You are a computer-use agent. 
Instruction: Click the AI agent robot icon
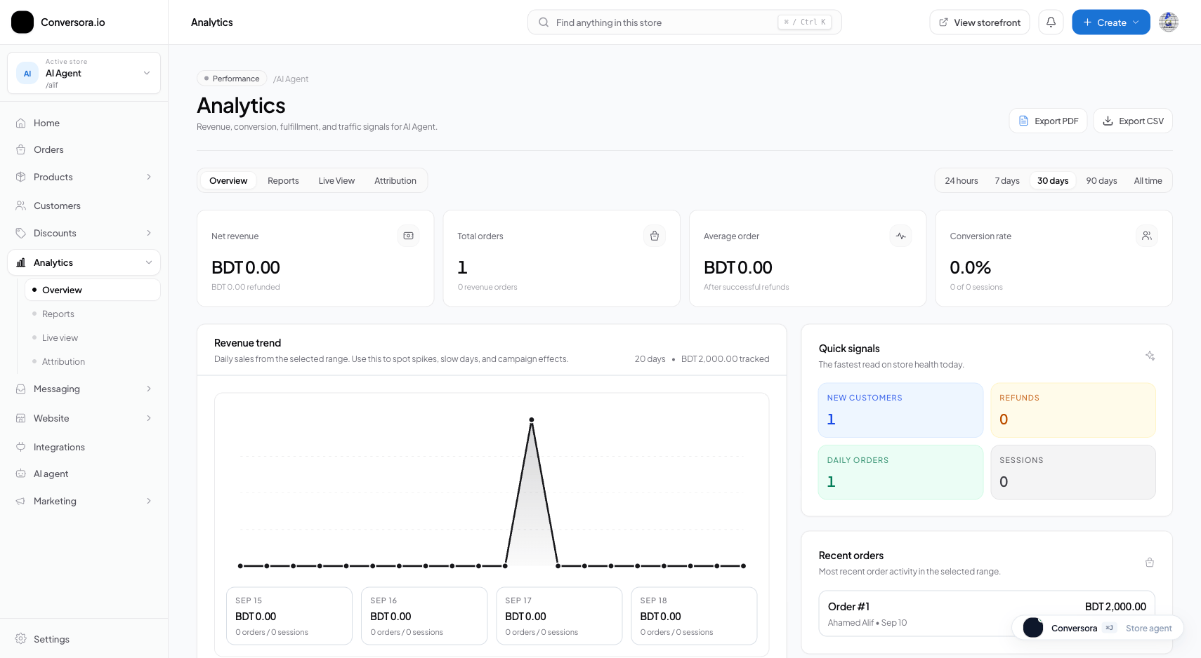point(21,474)
